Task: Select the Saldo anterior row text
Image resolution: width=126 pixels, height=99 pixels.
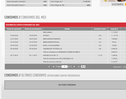Action: tap(47, 32)
